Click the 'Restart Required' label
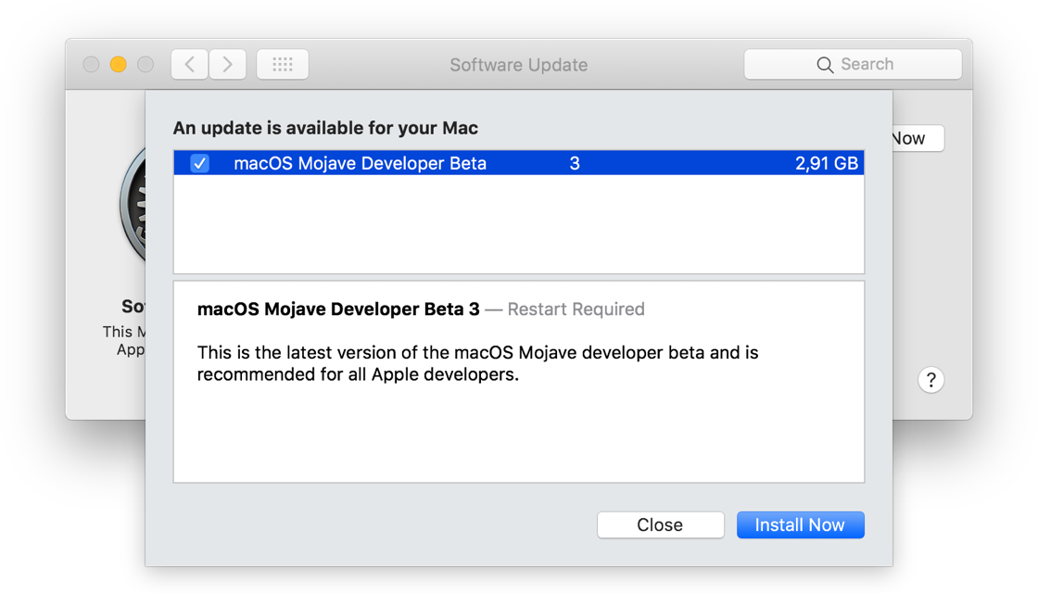 coord(576,309)
